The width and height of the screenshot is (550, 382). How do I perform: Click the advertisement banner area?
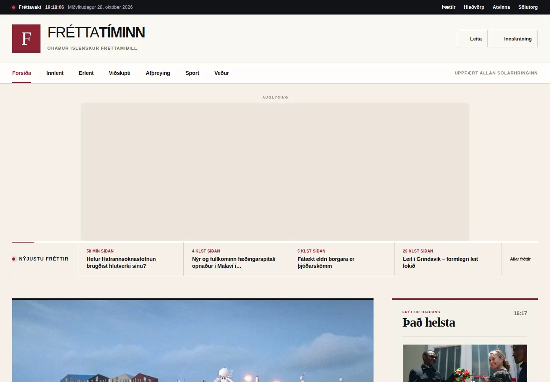point(275,172)
